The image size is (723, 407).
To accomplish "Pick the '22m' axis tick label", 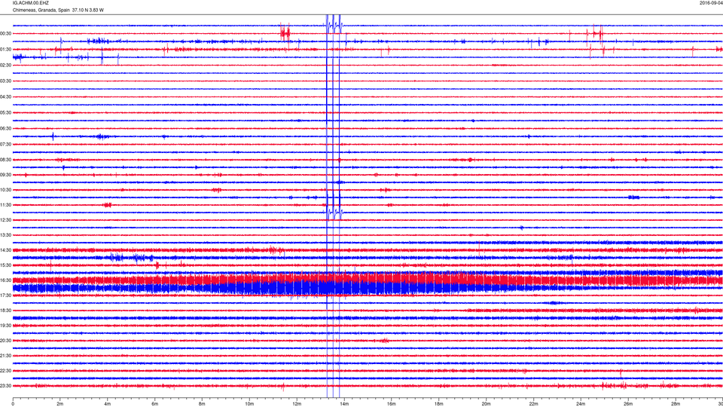I will (533, 404).
